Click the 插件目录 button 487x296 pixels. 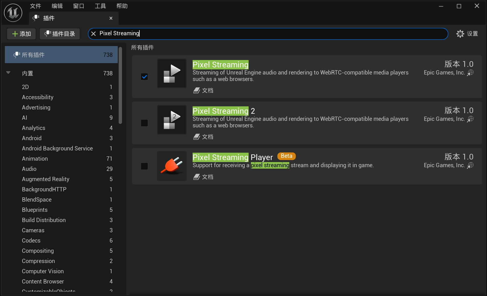(x=60, y=34)
